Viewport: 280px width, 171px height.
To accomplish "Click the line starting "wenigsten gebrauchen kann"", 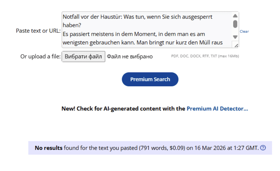I will tap(142, 42).
